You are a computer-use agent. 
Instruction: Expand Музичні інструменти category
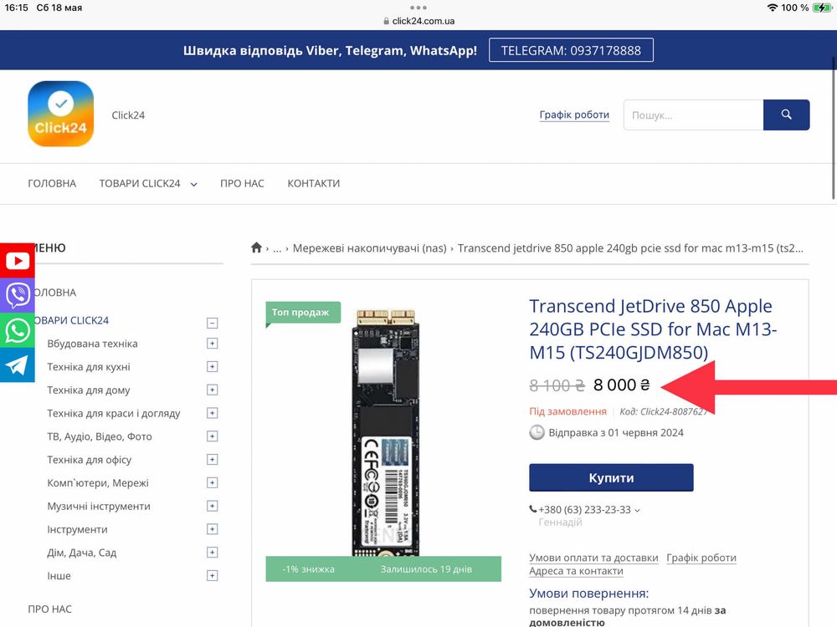(212, 506)
